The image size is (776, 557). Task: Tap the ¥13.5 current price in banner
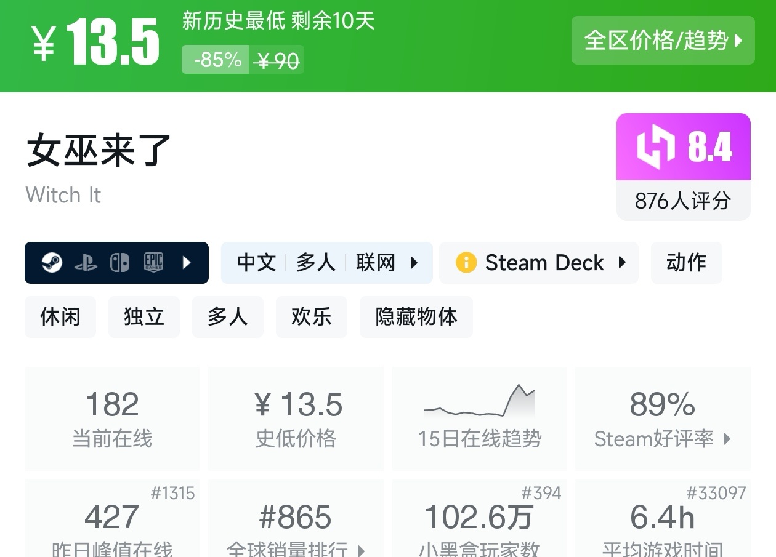click(95, 41)
